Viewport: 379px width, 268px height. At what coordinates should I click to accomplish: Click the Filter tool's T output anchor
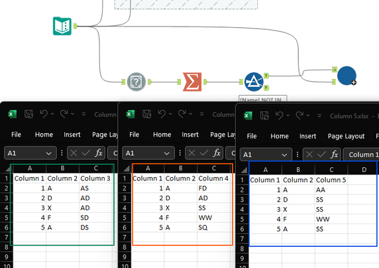pos(266,76)
